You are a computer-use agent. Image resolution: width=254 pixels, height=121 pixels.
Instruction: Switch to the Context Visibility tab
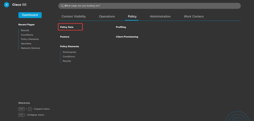click(x=73, y=16)
